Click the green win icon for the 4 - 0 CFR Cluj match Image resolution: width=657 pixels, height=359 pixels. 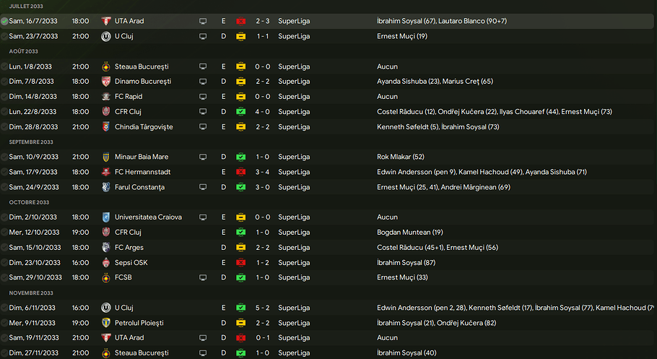tap(241, 112)
